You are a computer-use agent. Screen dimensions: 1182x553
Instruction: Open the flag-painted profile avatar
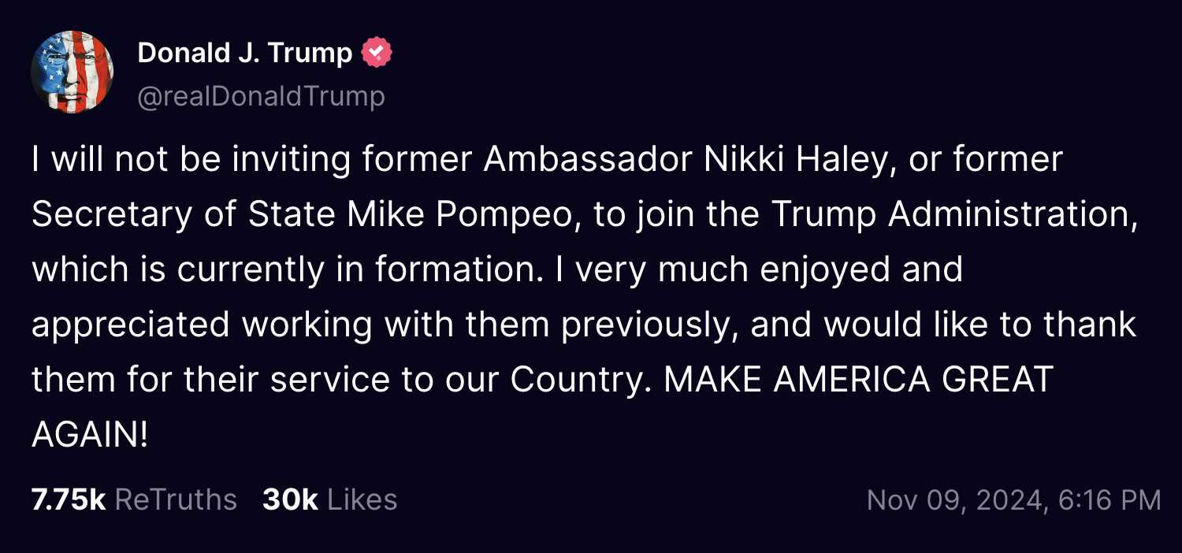(x=72, y=72)
